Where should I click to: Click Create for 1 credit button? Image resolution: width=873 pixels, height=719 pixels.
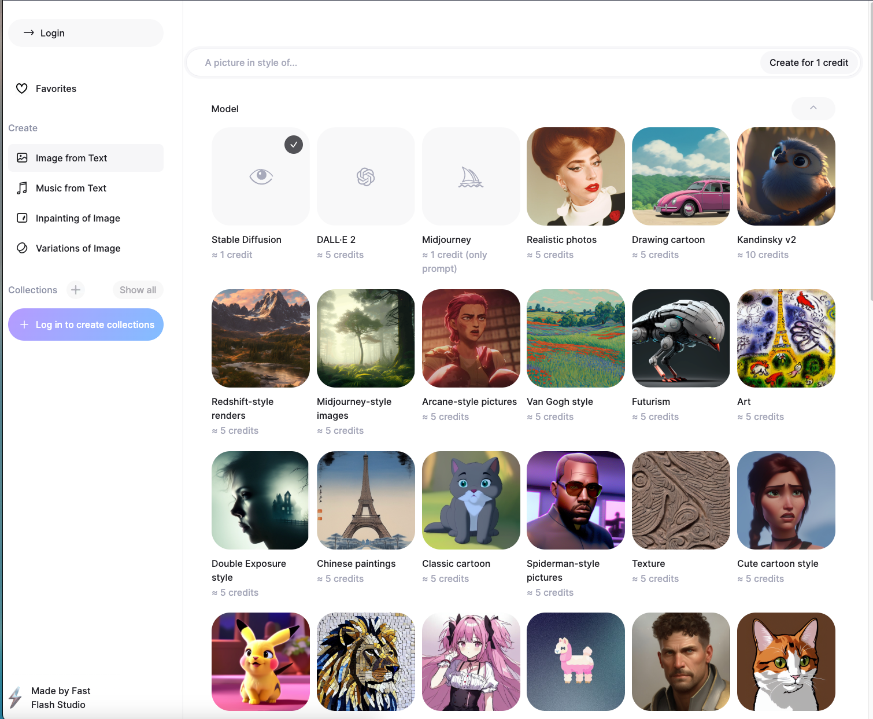[x=809, y=62]
